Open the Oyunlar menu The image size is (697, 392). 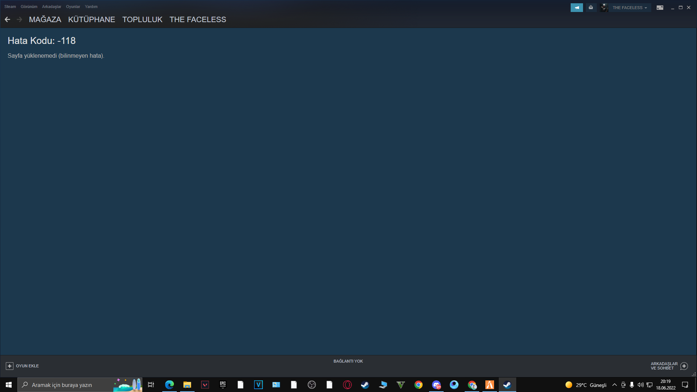tap(73, 7)
